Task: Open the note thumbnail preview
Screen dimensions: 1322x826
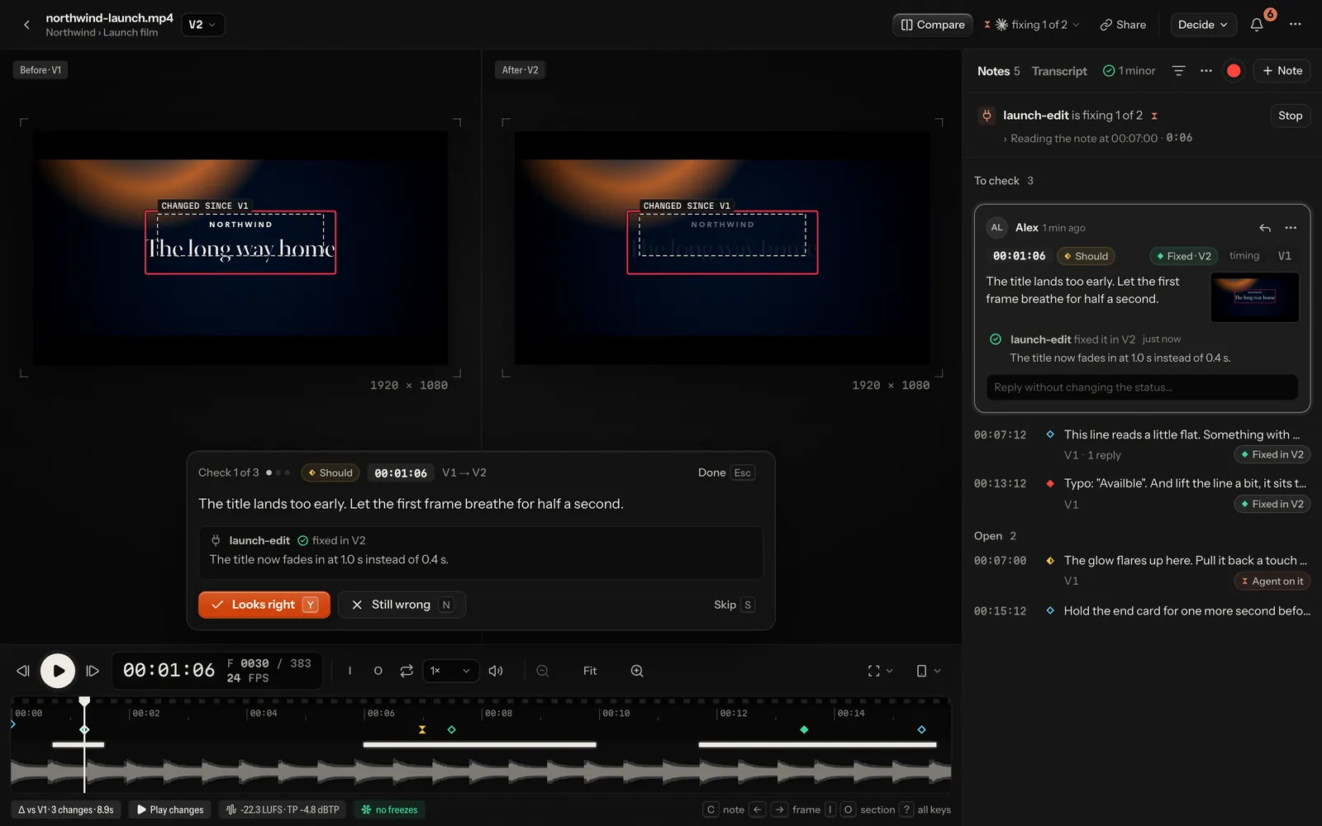Action: point(1254,297)
